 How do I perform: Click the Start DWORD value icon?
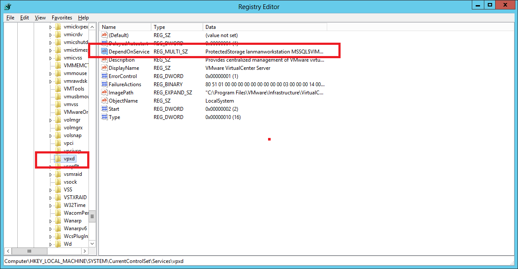[x=104, y=109]
